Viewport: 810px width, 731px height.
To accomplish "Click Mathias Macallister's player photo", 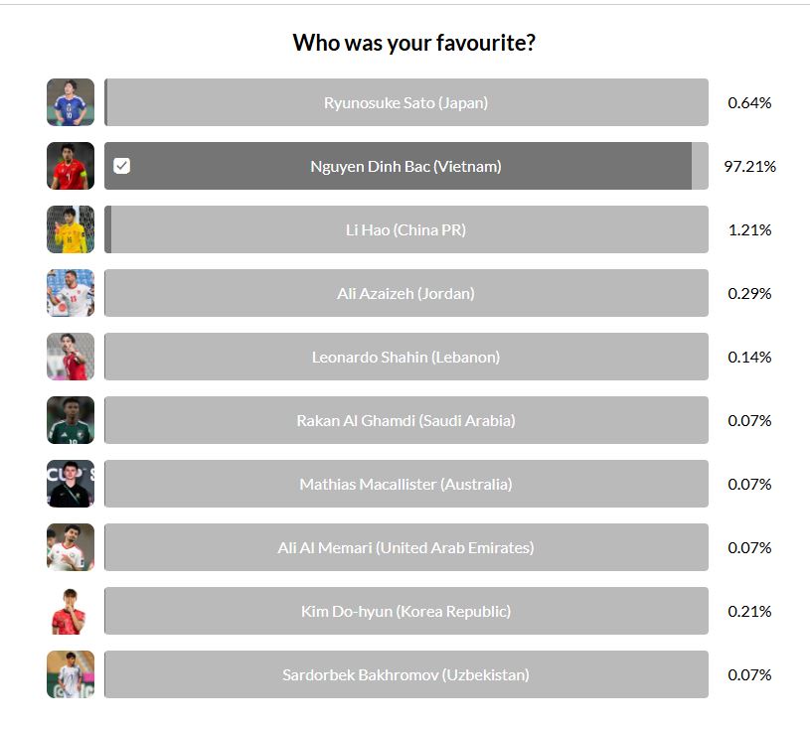I will click(71, 484).
